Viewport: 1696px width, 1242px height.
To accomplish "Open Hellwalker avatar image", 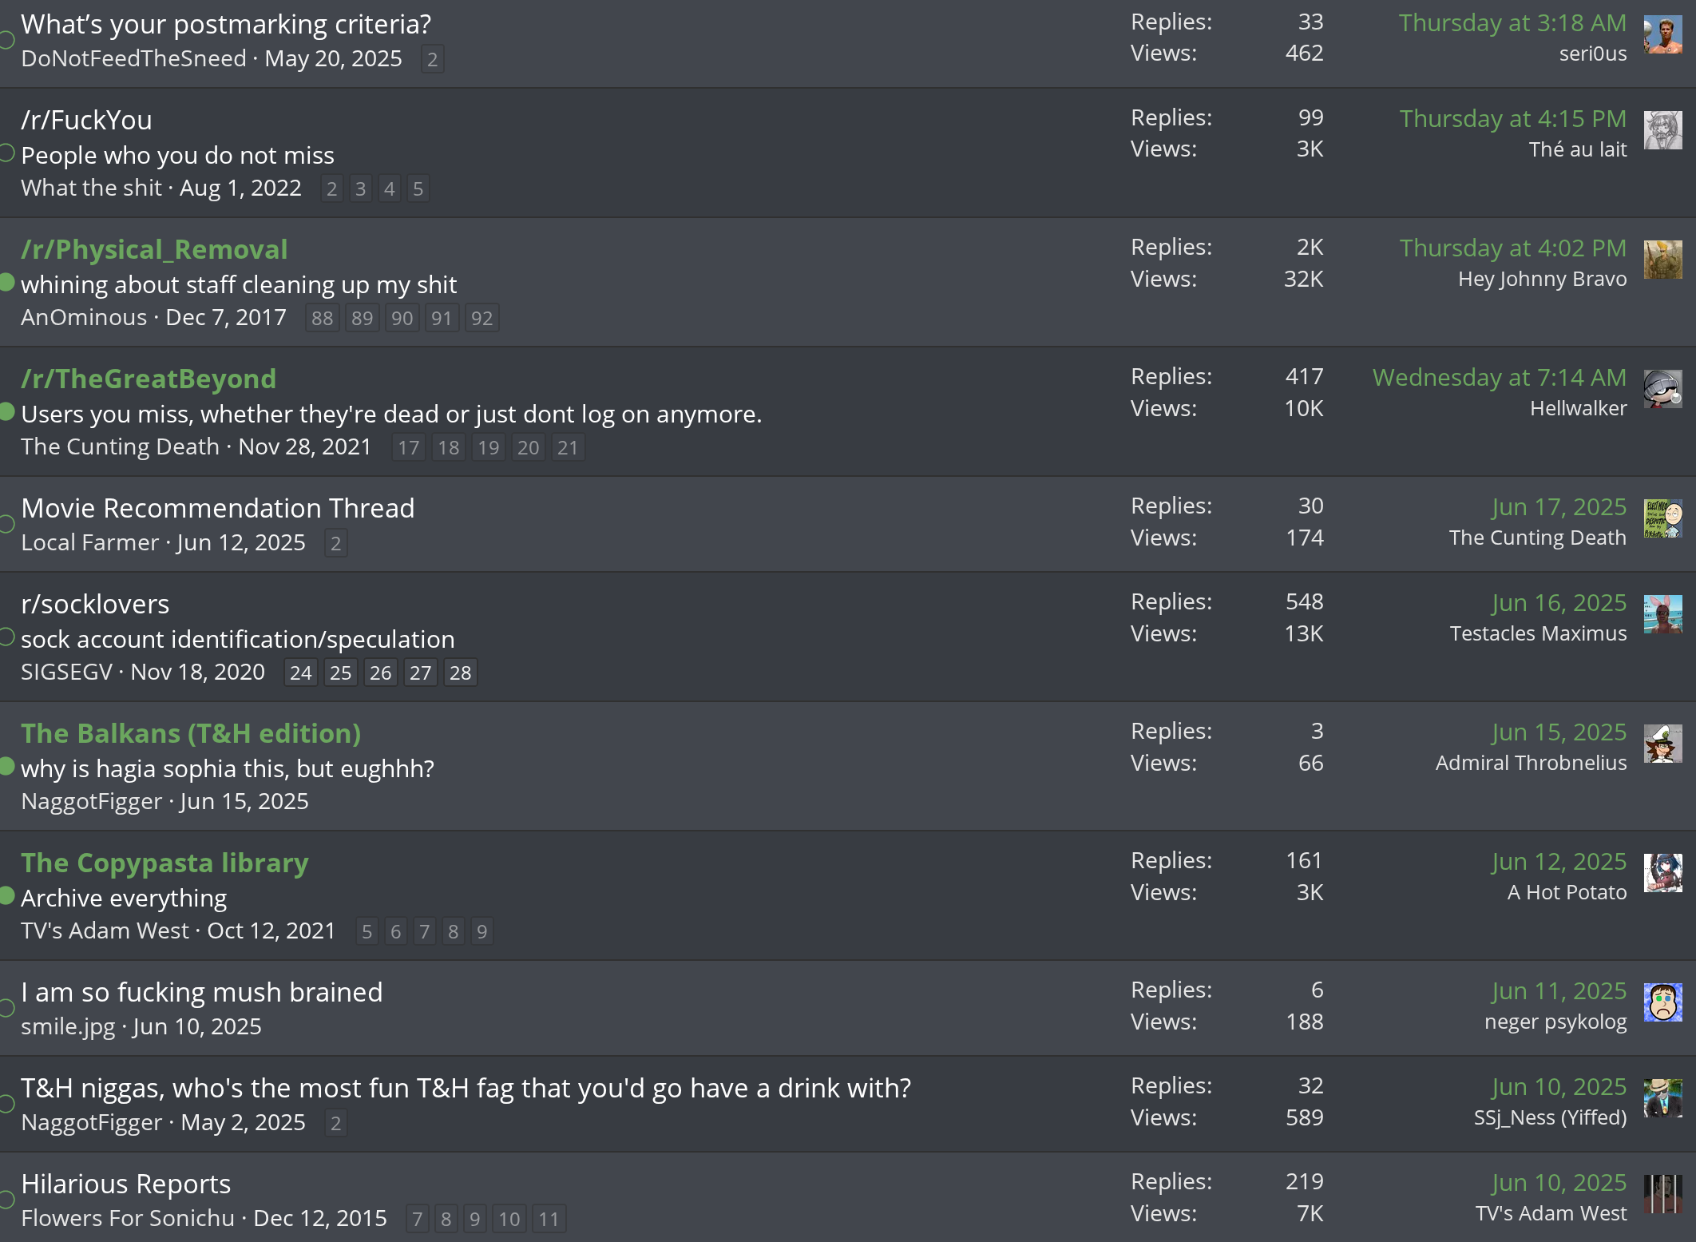I will 1662,390.
